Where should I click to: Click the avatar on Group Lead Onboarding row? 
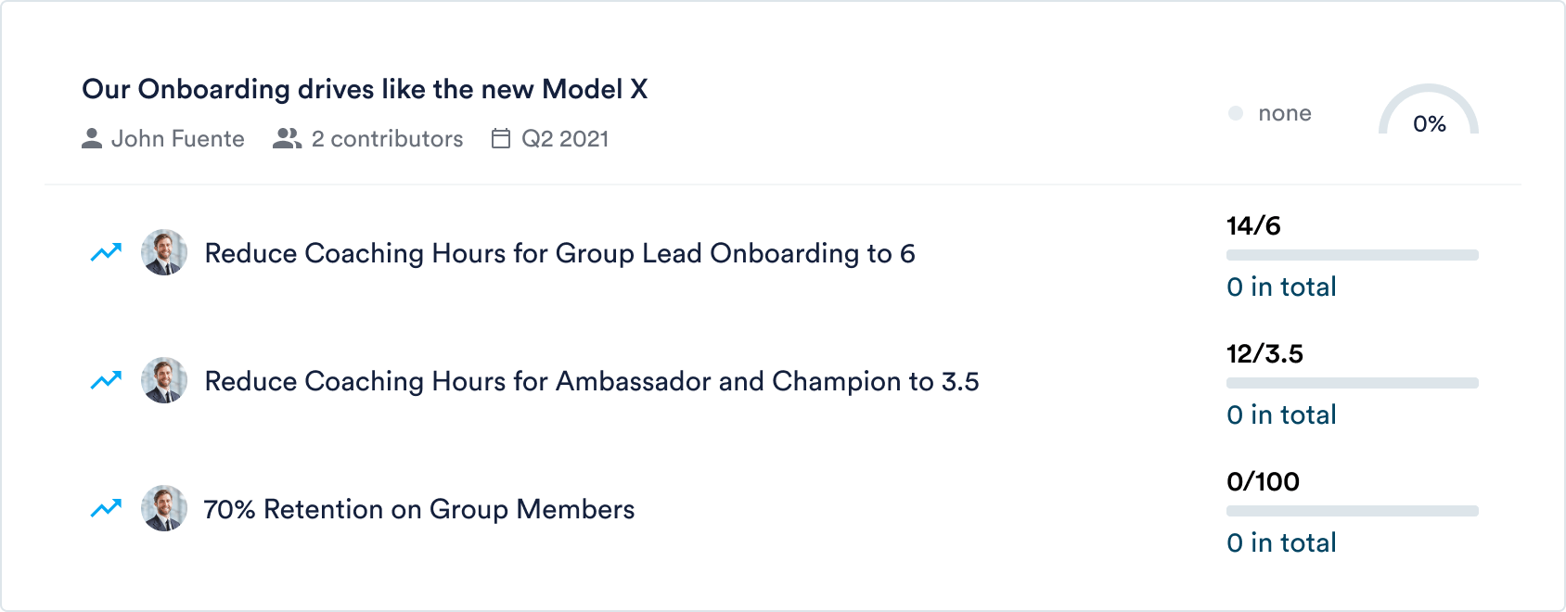pyautogui.click(x=164, y=252)
